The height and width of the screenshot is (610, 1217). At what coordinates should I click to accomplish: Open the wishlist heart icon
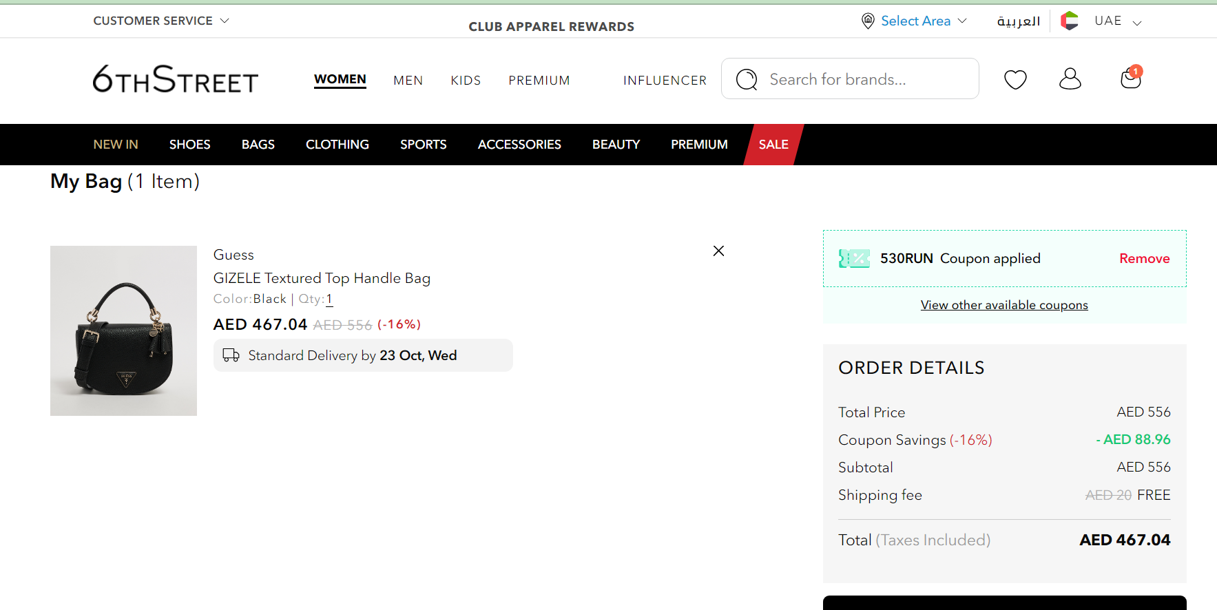(1015, 79)
